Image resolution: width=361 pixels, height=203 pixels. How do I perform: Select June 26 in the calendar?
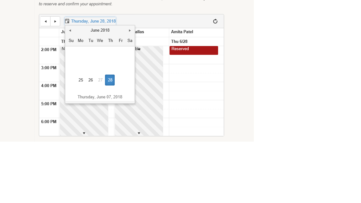tap(91, 80)
